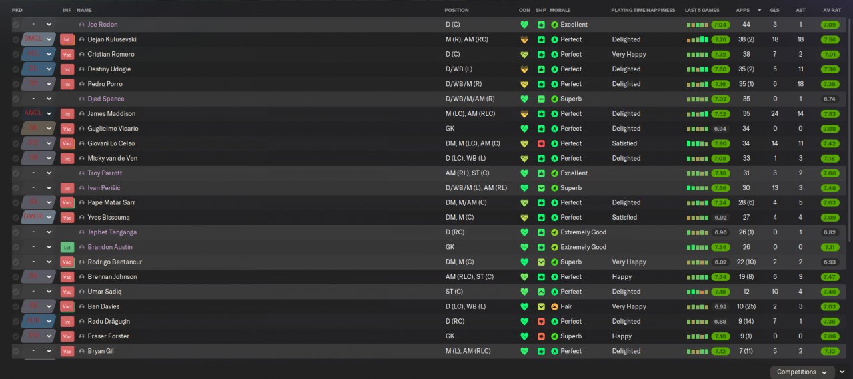Image resolution: width=853 pixels, height=379 pixels.
Task: Click the morale icon for Rodrigo Bentancur
Action: click(554, 262)
